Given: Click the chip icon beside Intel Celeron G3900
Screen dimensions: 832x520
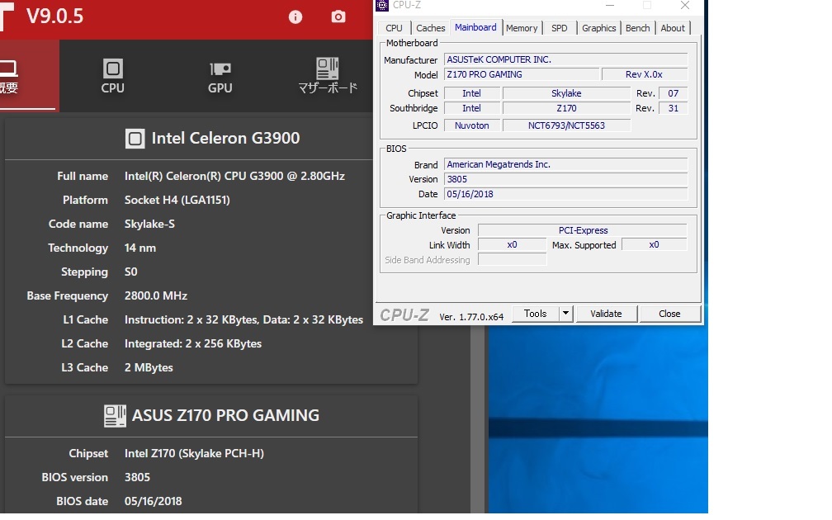Looking at the screenshot, I should 135,139.
